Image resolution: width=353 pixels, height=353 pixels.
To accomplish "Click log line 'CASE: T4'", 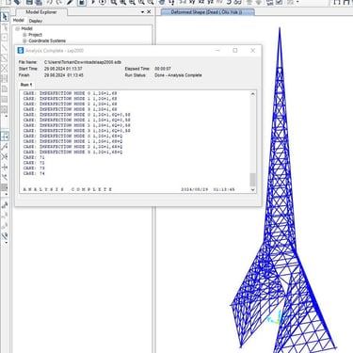I will (x=34, y=173).
